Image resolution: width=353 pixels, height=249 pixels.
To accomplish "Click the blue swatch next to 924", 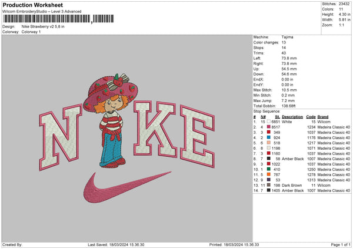I will click(x=269, y=137).
